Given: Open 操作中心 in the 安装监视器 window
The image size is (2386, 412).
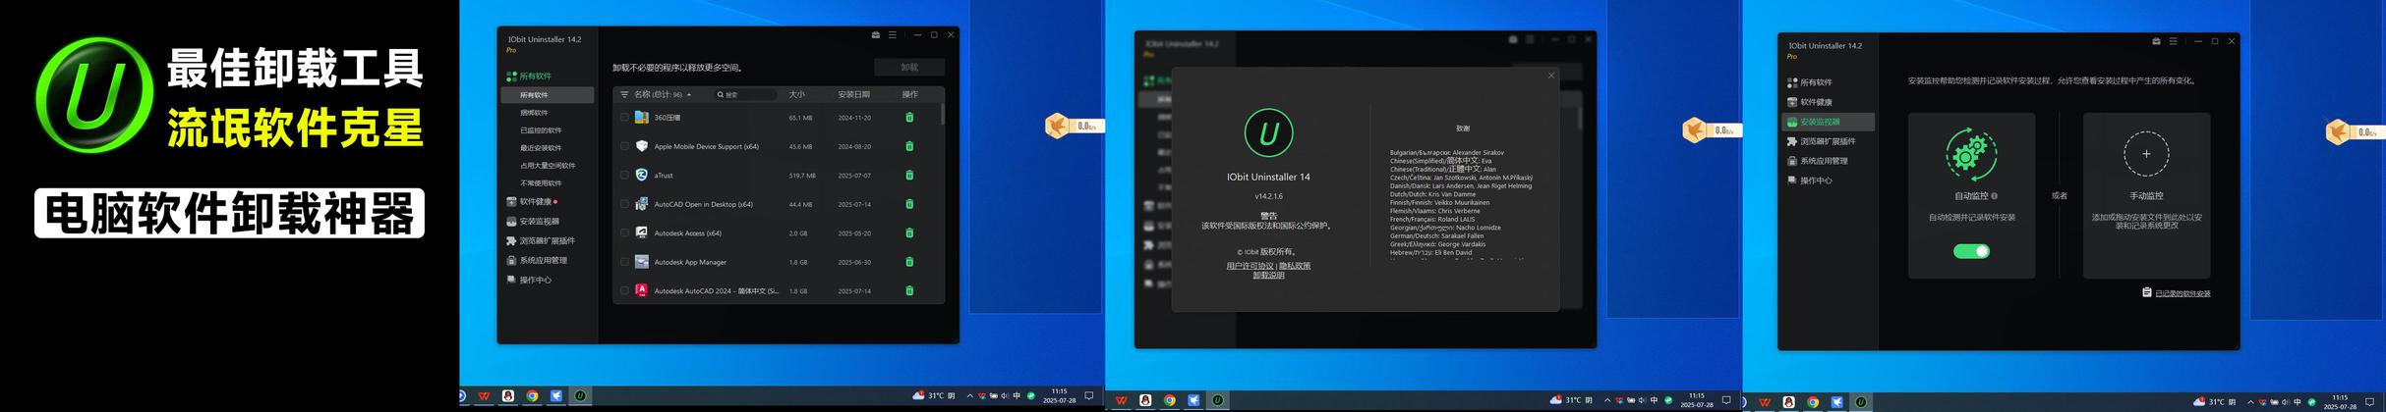Looking at the screenshot, I should [1809, 180].
